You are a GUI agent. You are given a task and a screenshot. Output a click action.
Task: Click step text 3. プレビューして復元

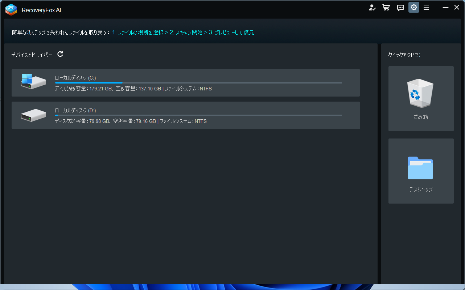(x=231, y=33)
